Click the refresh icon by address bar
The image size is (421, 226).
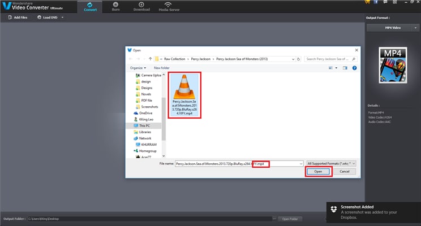click(299, 59)
